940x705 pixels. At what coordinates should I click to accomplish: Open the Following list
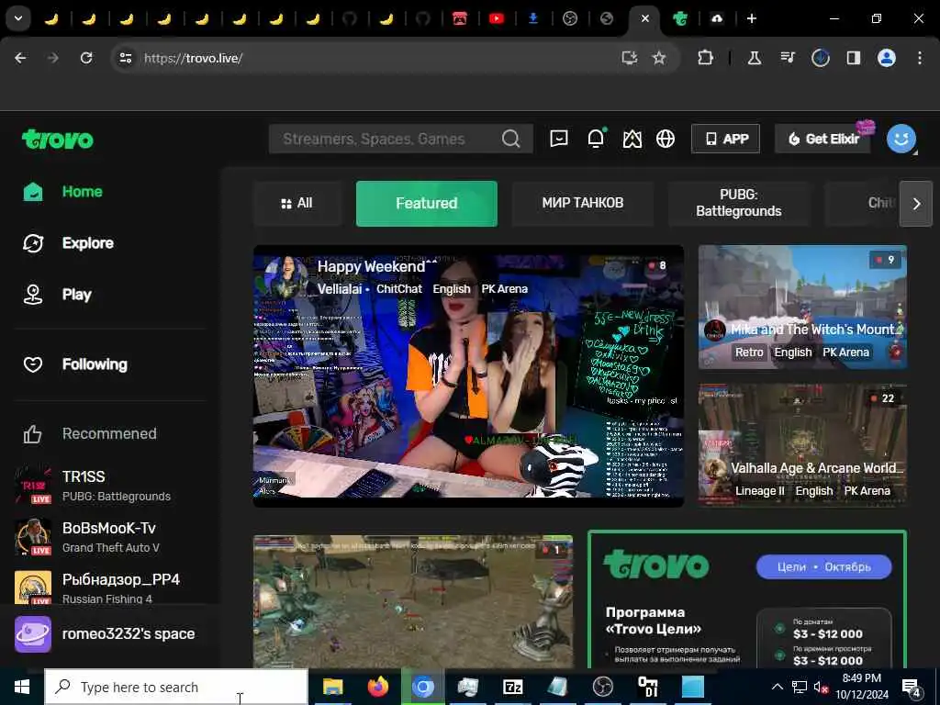coord(75,364)
